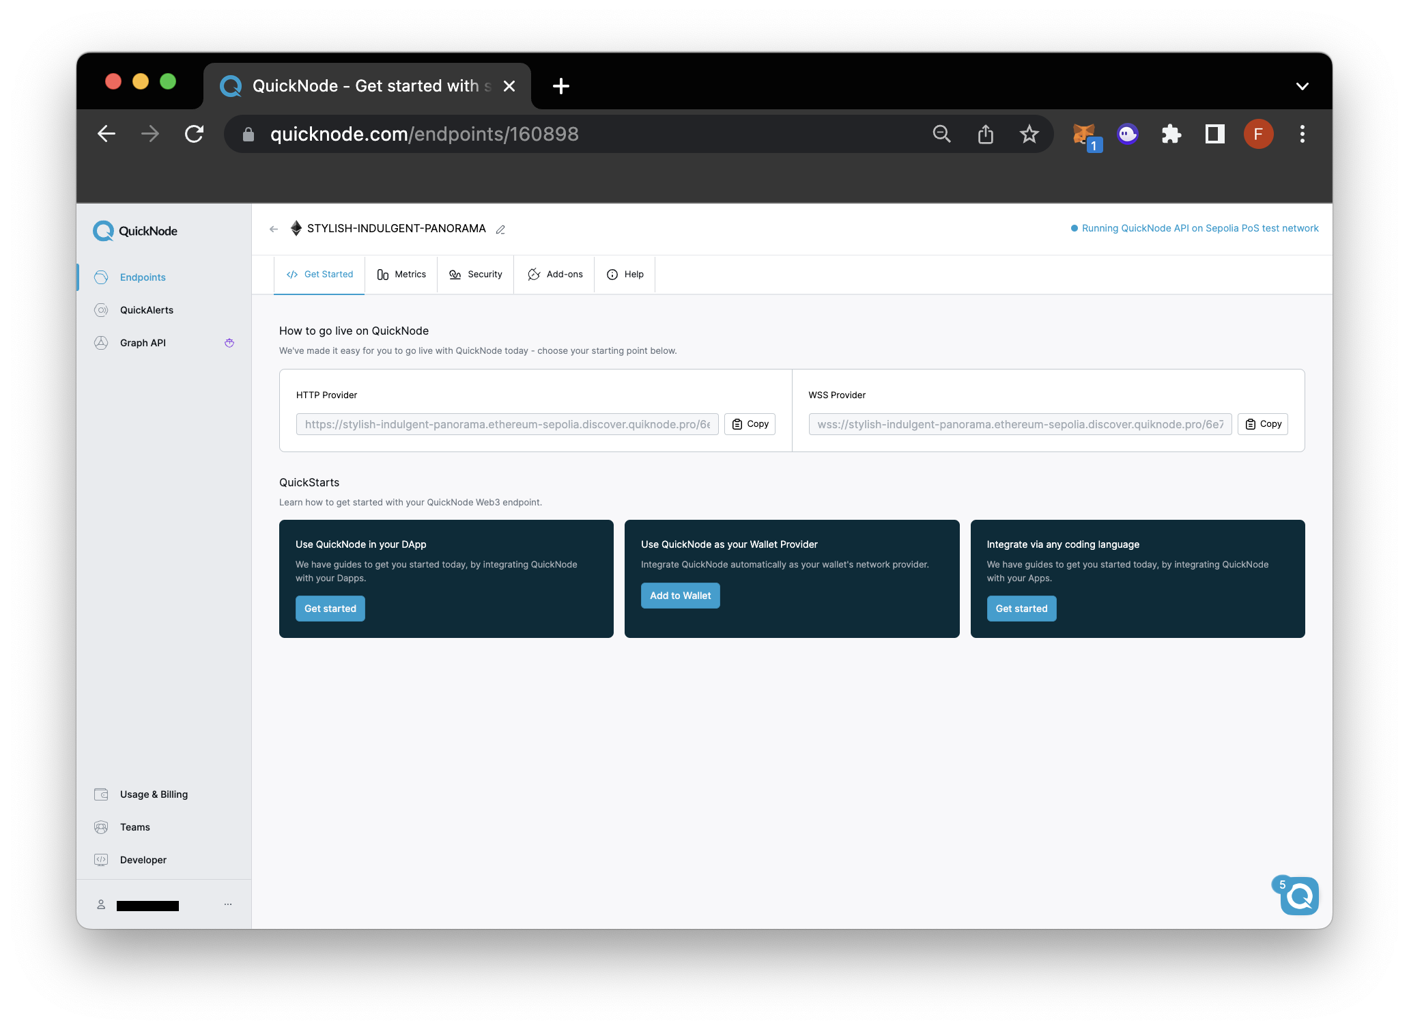
Task: Click the back arrow navigation icon
Action: 105,134
